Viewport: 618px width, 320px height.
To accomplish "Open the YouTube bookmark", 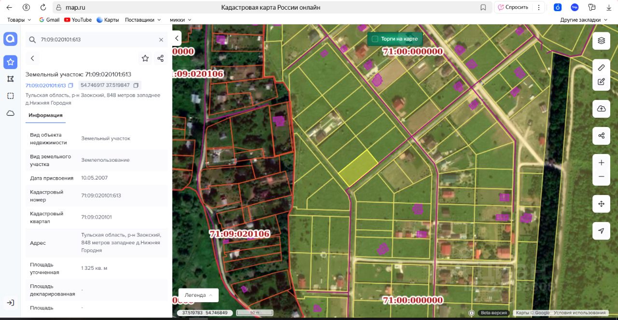I will [x=78, y=20].
